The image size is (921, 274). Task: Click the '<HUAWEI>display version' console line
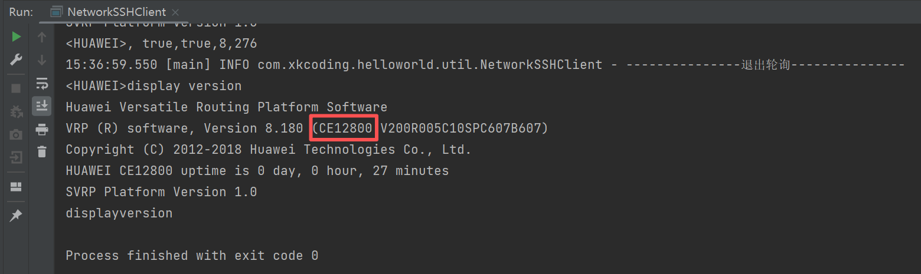[x=153, y=86]
